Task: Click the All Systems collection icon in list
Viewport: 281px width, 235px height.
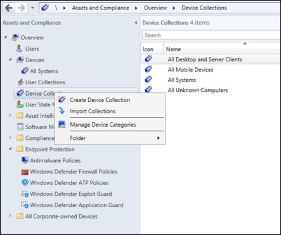Action: click(148, 79)
